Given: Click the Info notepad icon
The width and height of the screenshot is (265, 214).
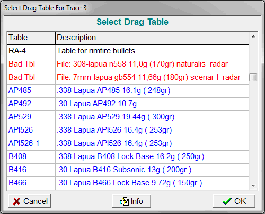Looking at the screenshot, I should 125,201.
